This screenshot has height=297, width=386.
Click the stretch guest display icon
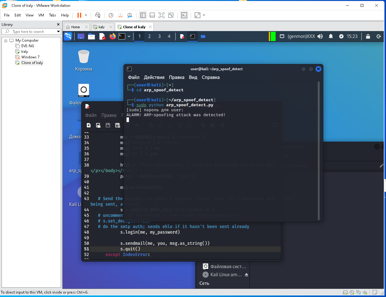[197, 15]
